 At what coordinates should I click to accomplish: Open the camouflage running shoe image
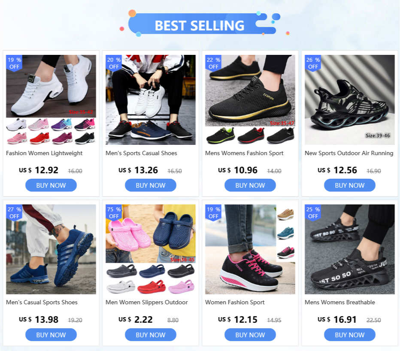(x=349, y=99)
